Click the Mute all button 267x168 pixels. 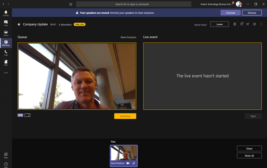[249, 155]
